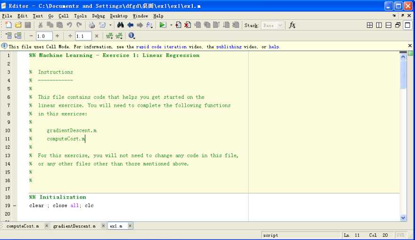This screenshot has width=415, height=240.
Task: Clear all breakpoints with red X icon
Action: click(188, 25)
